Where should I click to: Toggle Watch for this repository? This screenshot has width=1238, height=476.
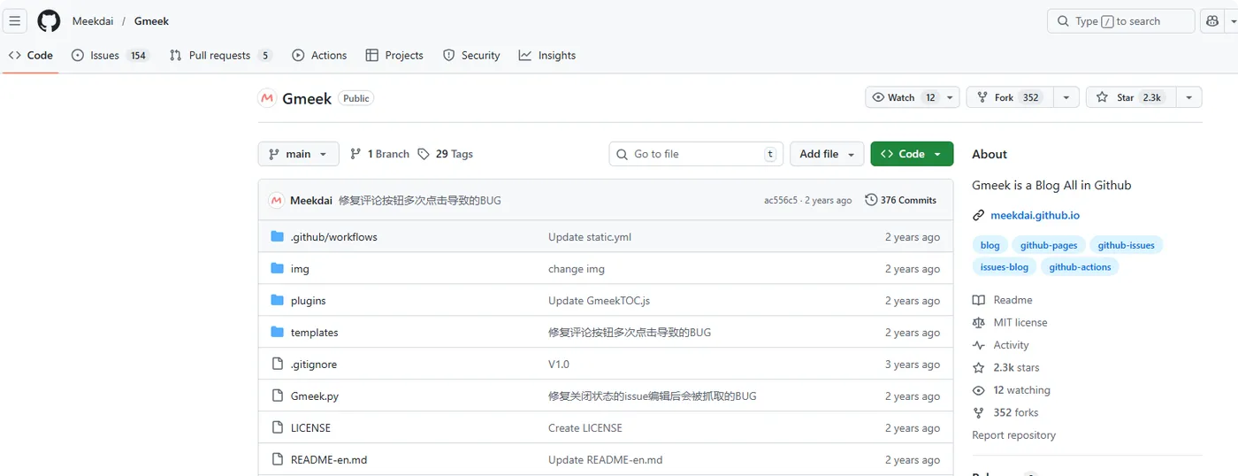click(904, 97)
